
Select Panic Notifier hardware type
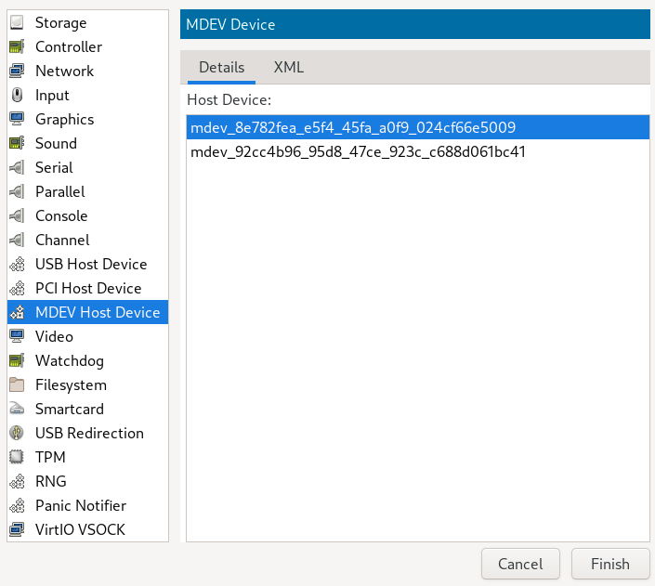[87, 505]
